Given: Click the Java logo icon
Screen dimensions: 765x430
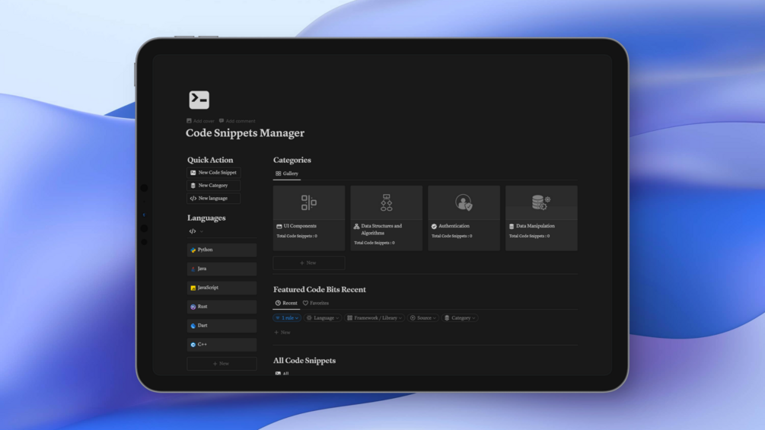Looking at the screenshot, I should coord(193,269).
